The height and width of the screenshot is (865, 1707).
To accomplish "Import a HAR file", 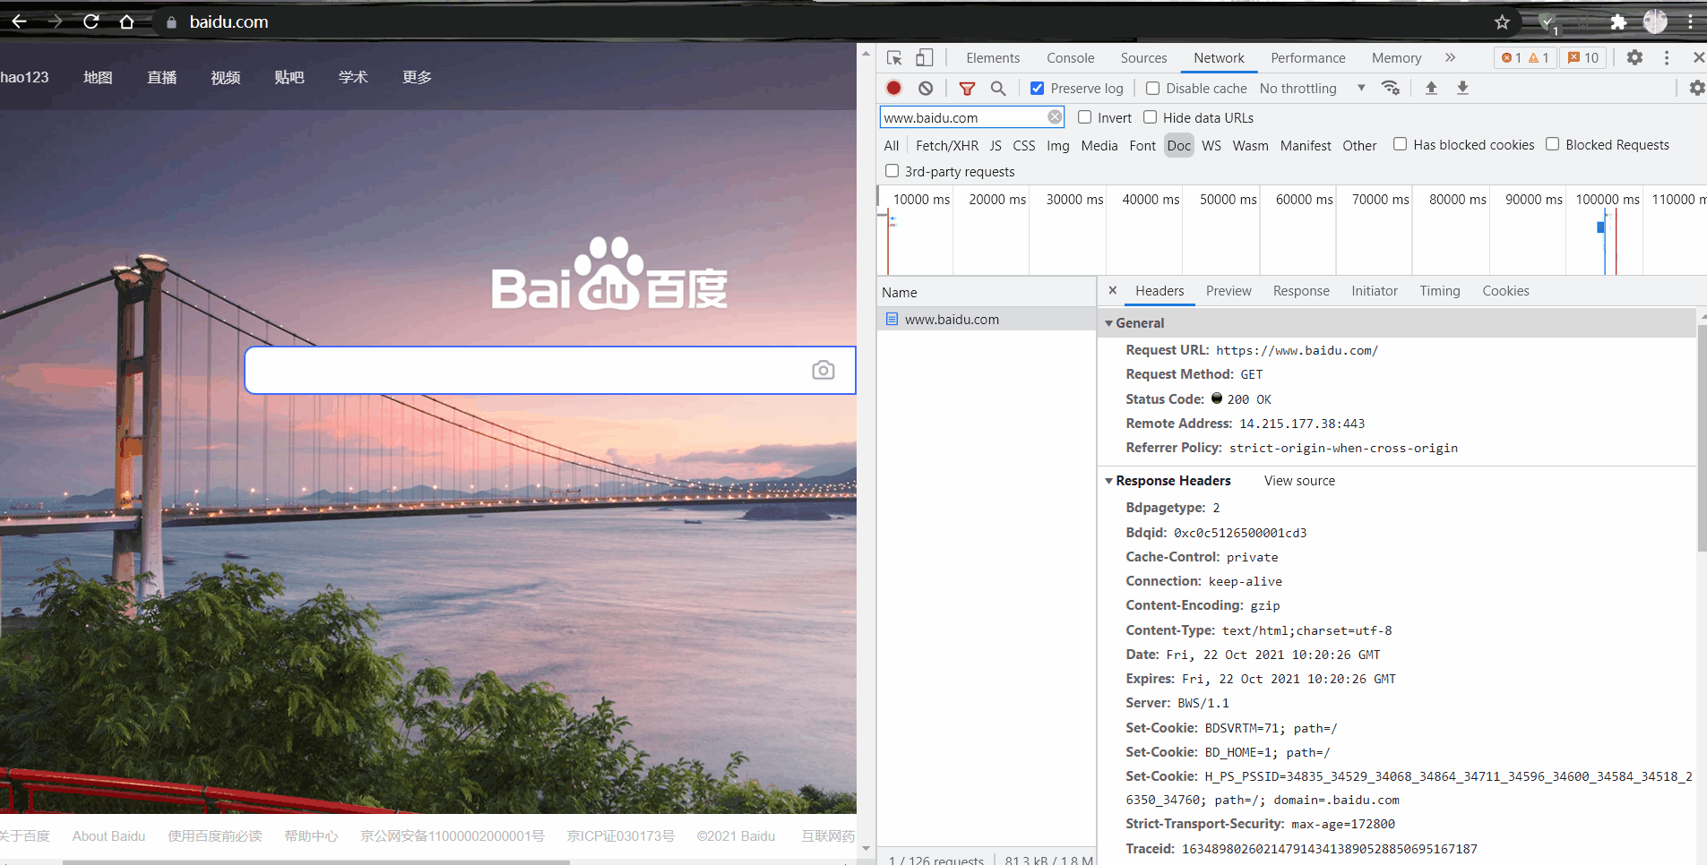I will (x=1431, y=88).
